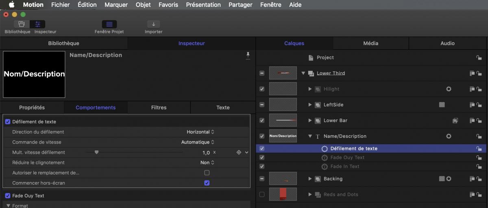
Task: Click the lock icon on LeftSide row
Action: (x=479, y=105)
